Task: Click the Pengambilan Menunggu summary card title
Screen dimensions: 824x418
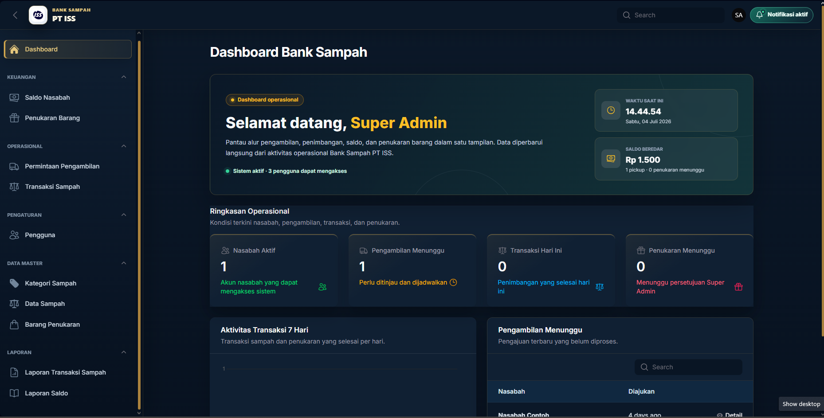Action: (x=408, y=250)
